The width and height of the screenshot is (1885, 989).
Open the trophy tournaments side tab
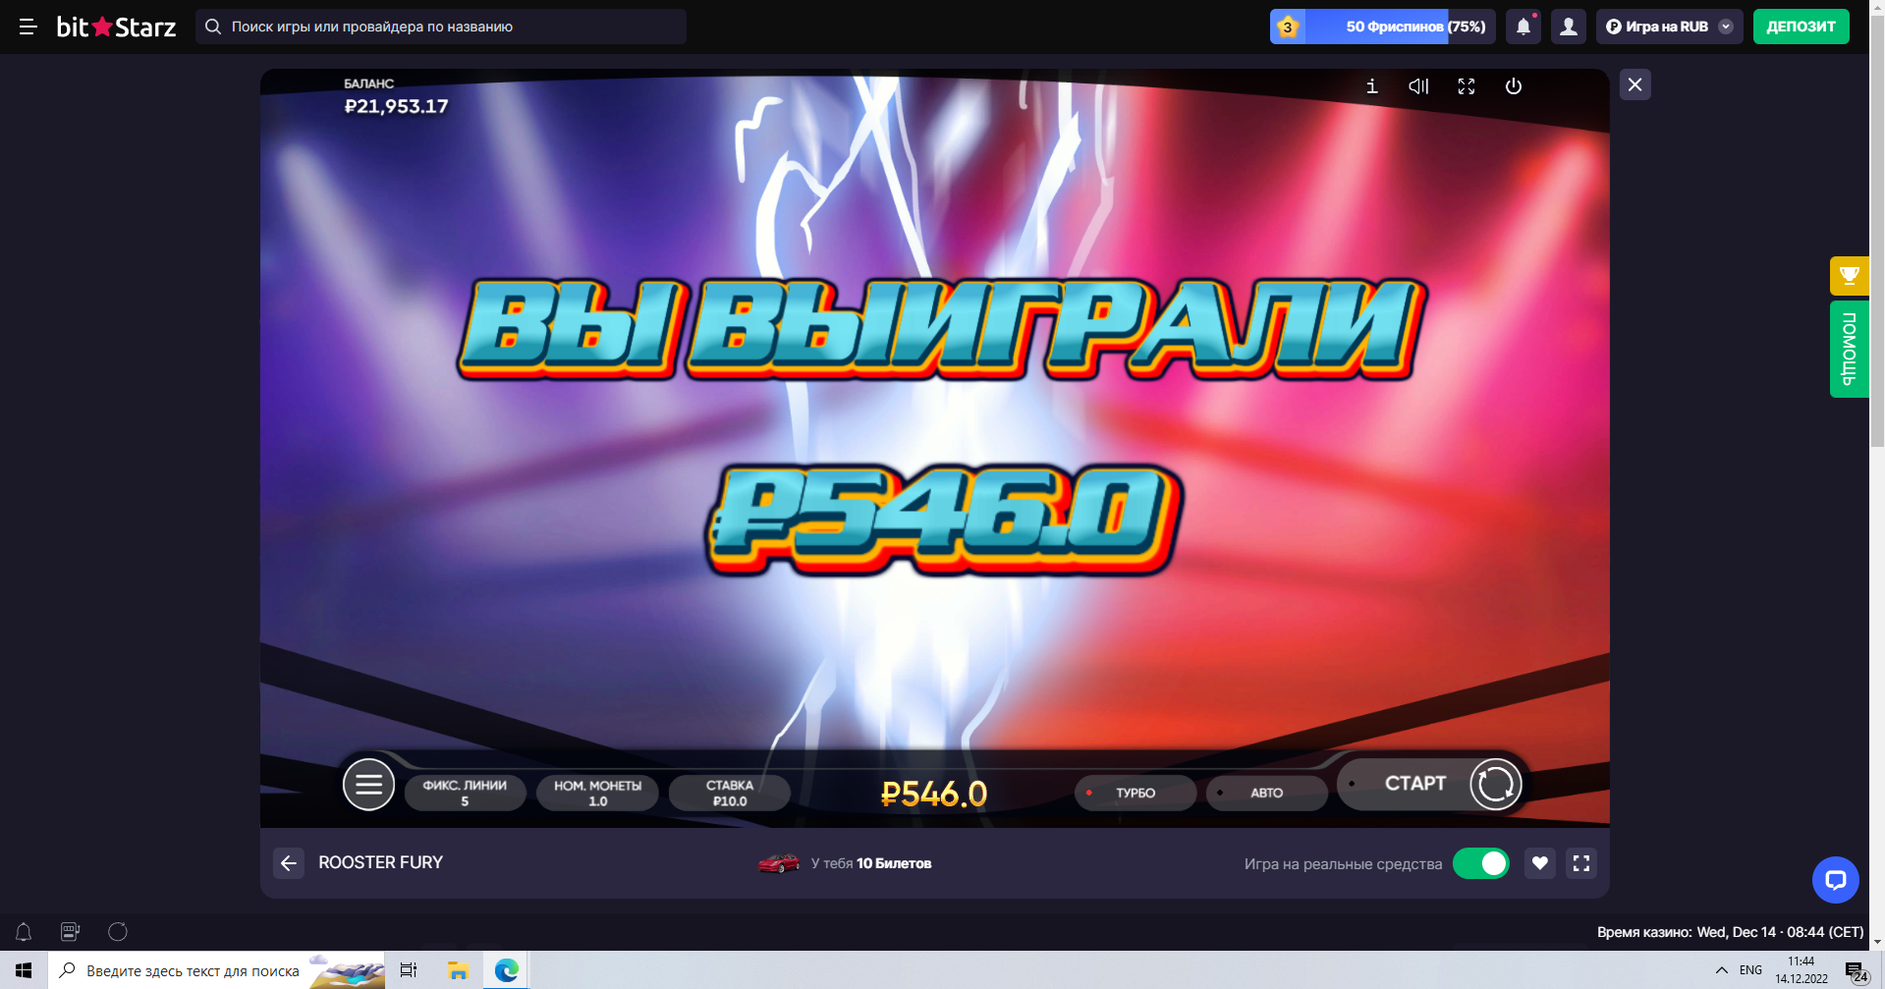click(x=1850, y=276)
